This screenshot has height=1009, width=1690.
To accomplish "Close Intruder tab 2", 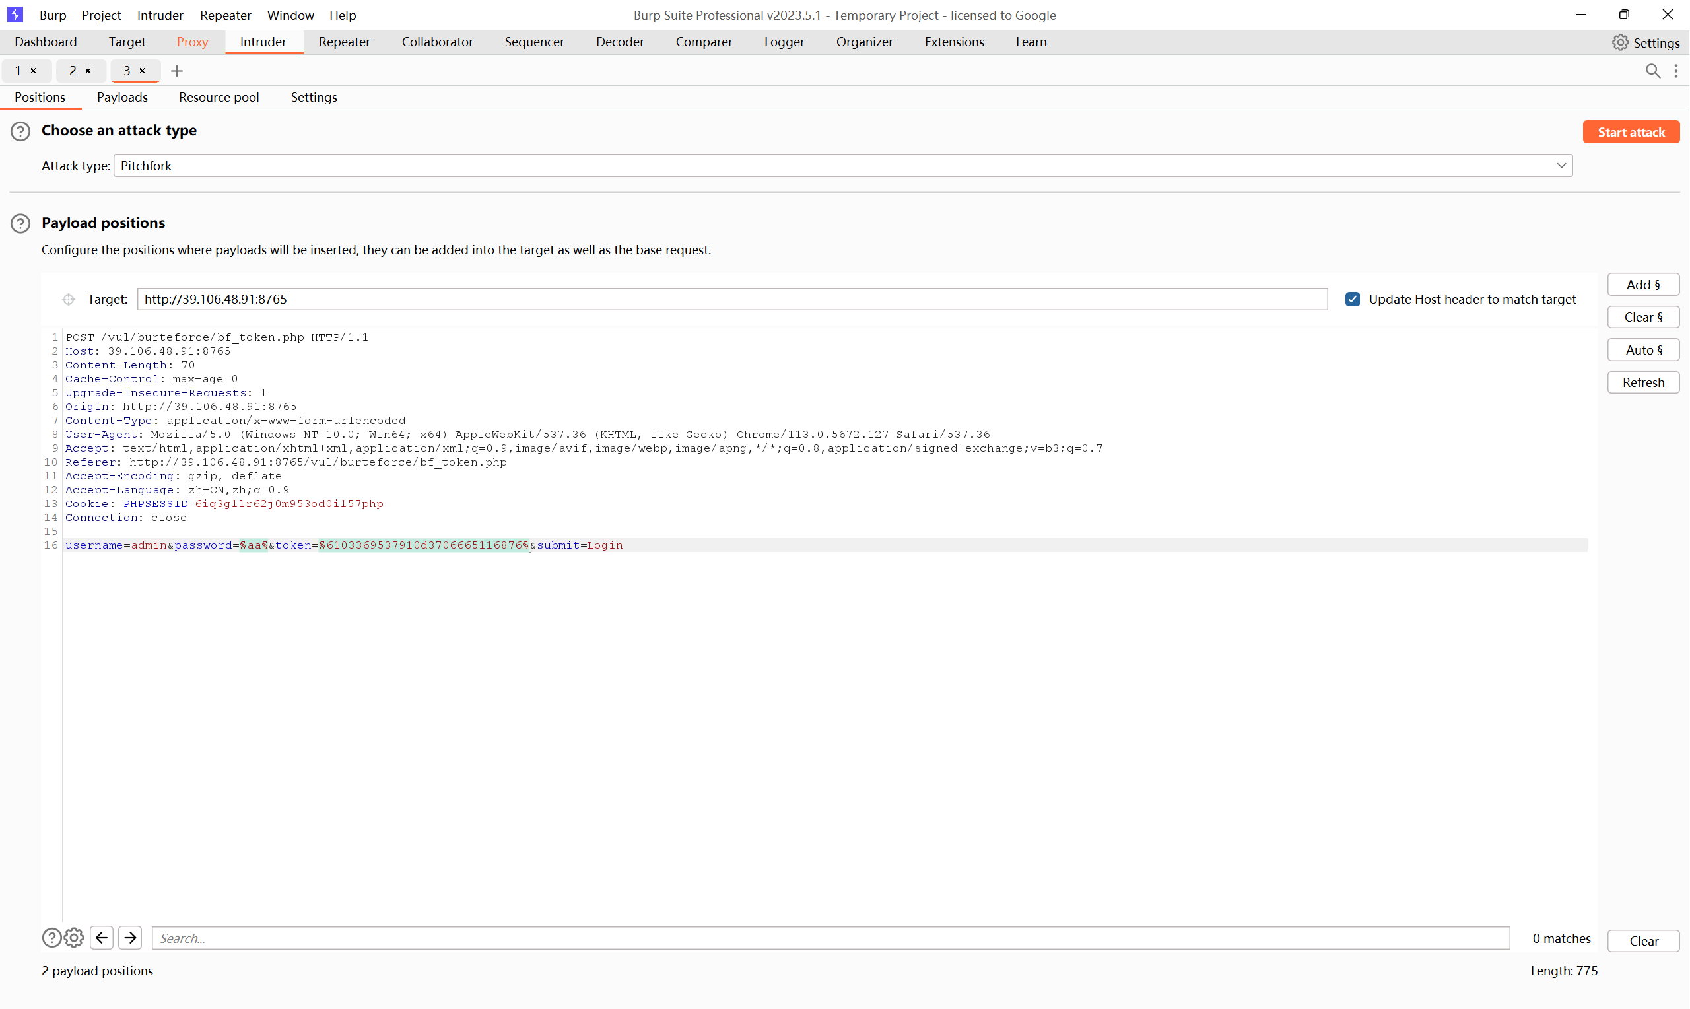I will [x=88, y=71].
